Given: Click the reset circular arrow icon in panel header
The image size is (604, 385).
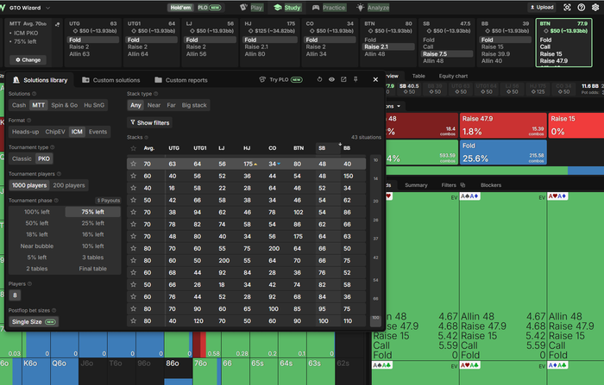Looking at the screenshot, I should 319,79.
